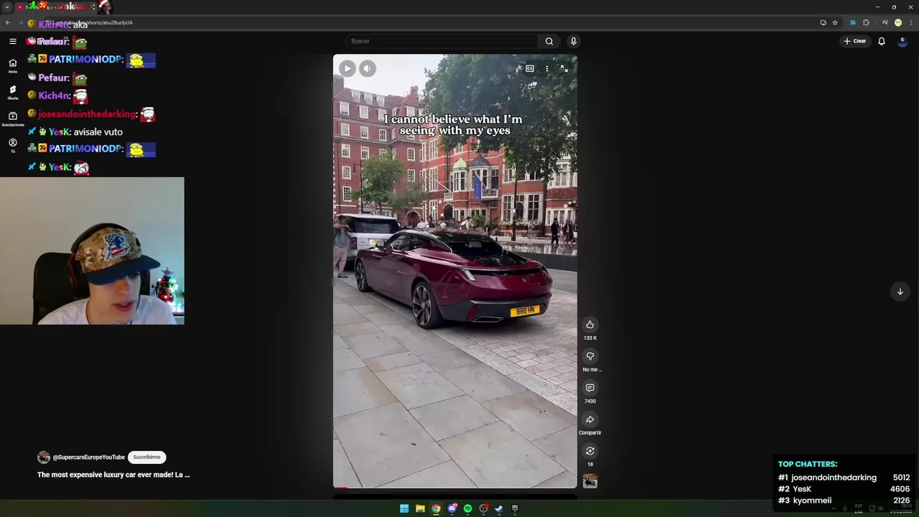
Task: Open the sound thumbnail below remix
Action: [590, 481]
